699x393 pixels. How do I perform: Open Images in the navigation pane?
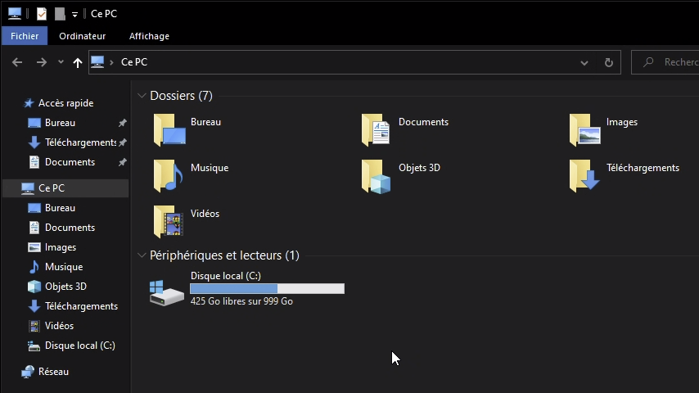point(61,247)
